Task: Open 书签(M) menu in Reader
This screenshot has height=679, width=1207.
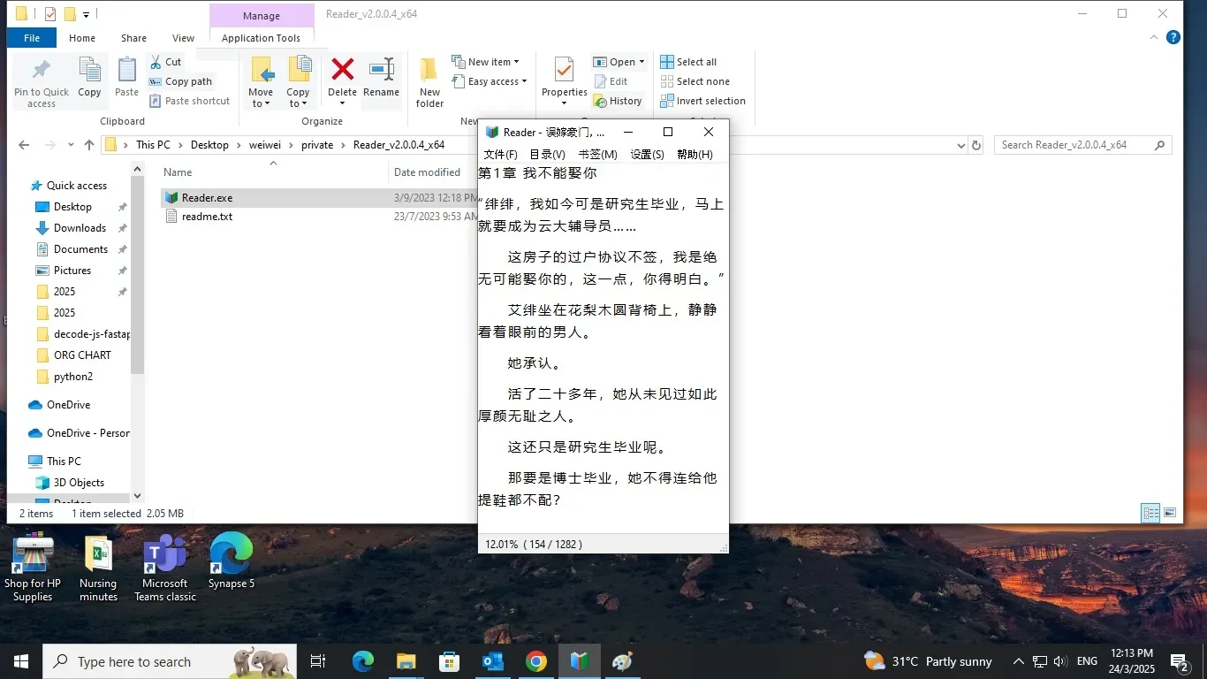Action: [x=598, y=155]
